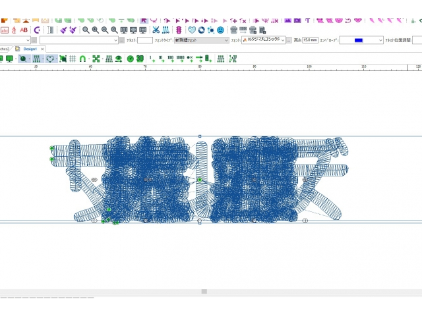422x316 pixels.
Task: Toggle the green heart outline display
Action: coord(50,59)
